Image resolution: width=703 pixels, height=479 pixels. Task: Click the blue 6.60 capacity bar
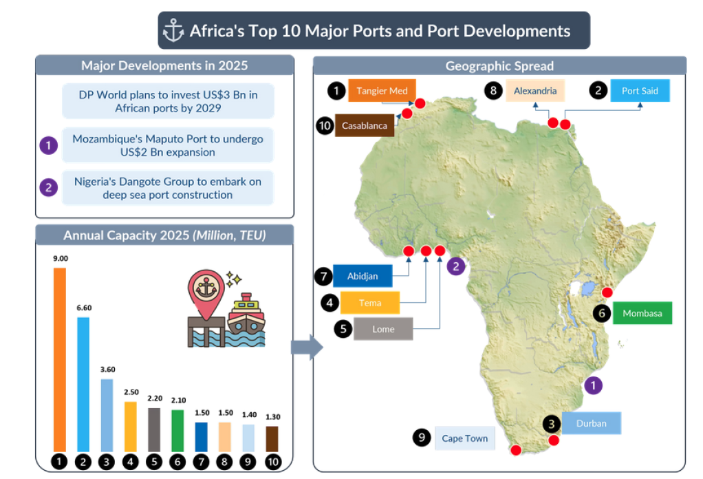(x=83, y=383)
